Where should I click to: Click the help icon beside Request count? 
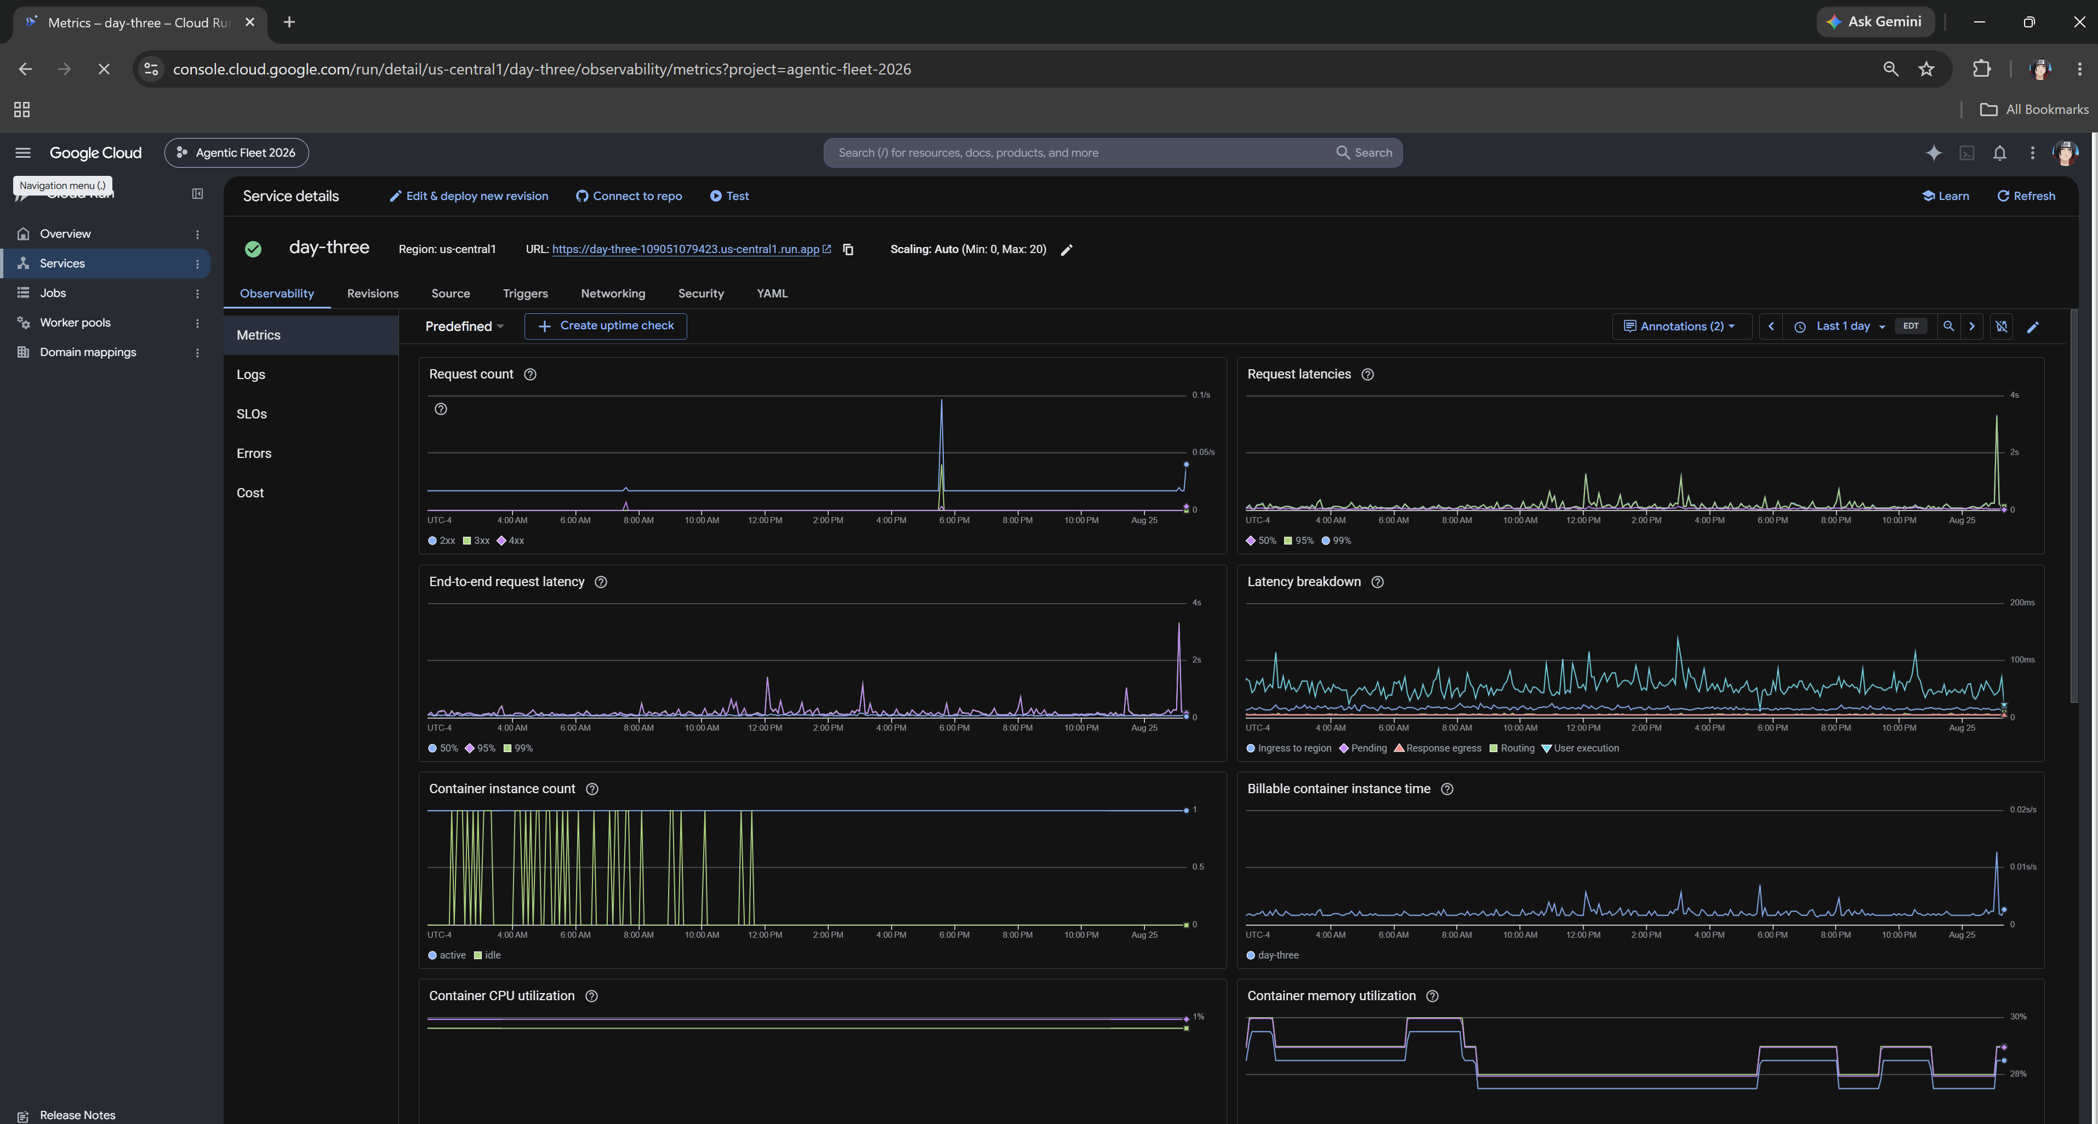(530, 375)
